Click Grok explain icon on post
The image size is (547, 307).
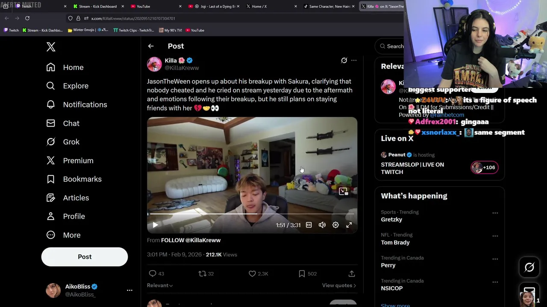click(x=344, y=61)
